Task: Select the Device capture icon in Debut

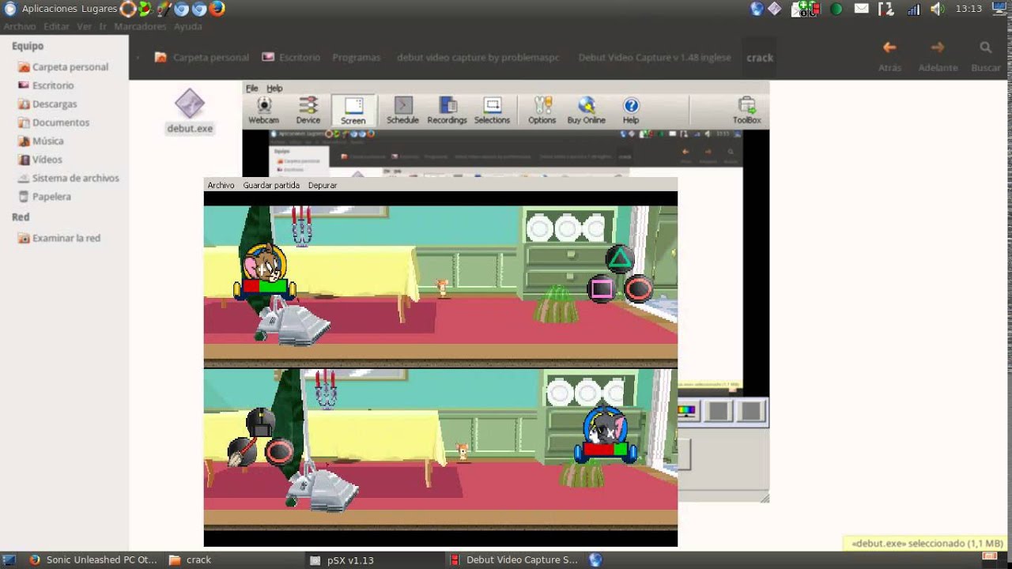Action: click(308, 111)
